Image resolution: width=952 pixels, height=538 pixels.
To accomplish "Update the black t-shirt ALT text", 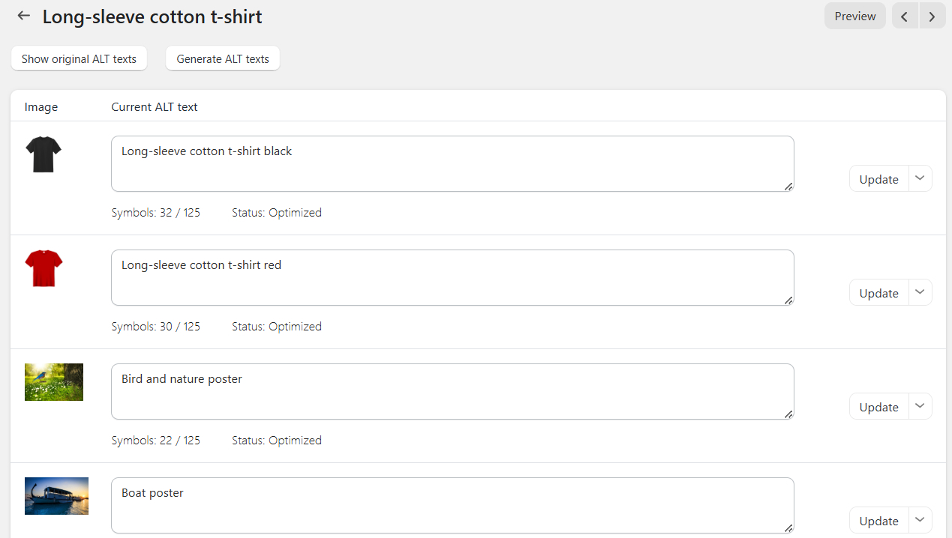I will click(x=878, y=179).
